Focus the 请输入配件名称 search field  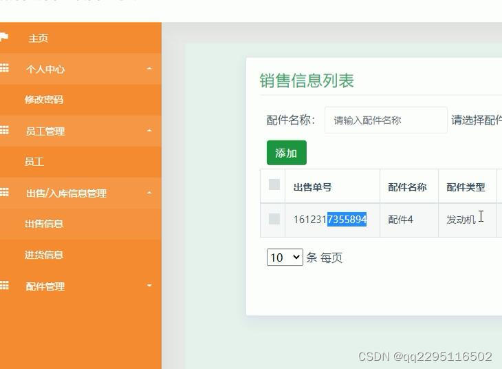386,120
